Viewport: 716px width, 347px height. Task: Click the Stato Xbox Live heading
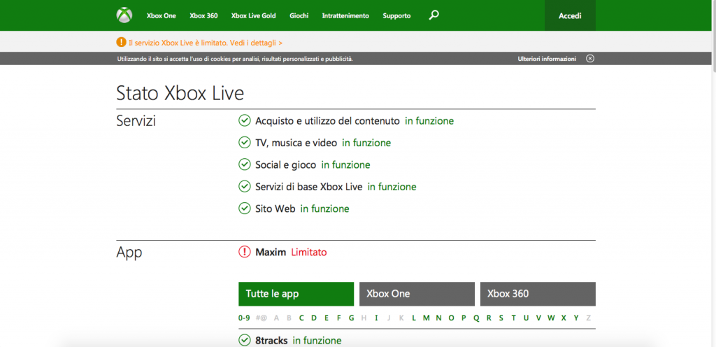(x=180, y=93)
